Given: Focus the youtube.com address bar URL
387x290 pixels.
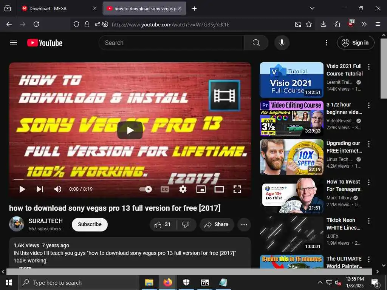Looking at the screenshot, I should click(x=170, y=25).
